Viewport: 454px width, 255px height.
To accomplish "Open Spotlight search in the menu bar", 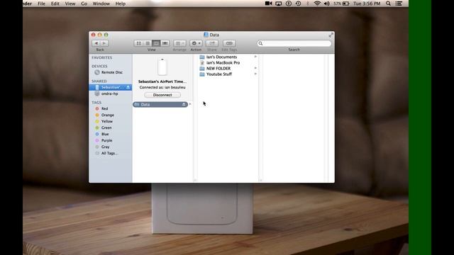I will pyautogui.click(x=388, y=4).
